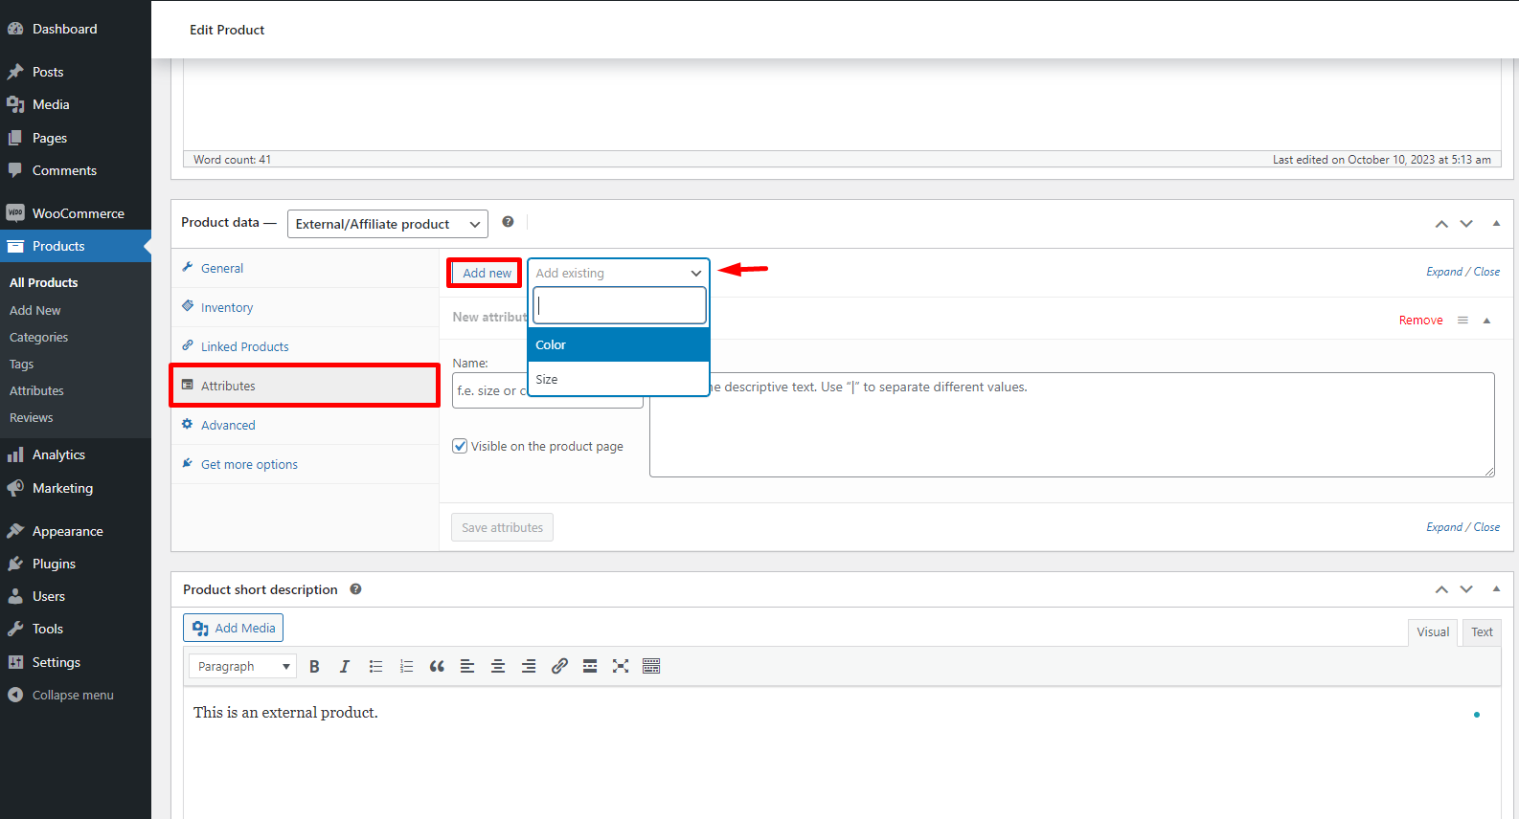
Task: Click the Add new attribute button
Action: (487, 273)
